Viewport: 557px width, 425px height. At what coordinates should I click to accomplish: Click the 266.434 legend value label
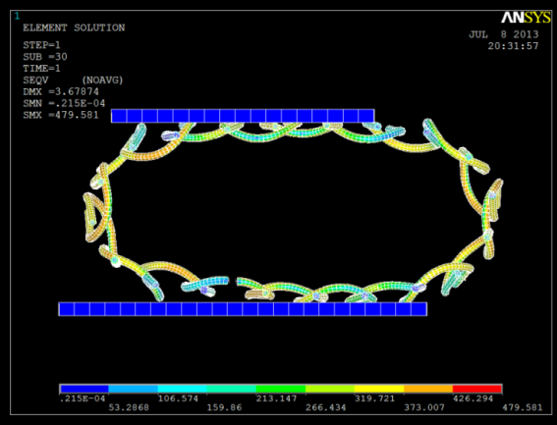pos(326,407)
